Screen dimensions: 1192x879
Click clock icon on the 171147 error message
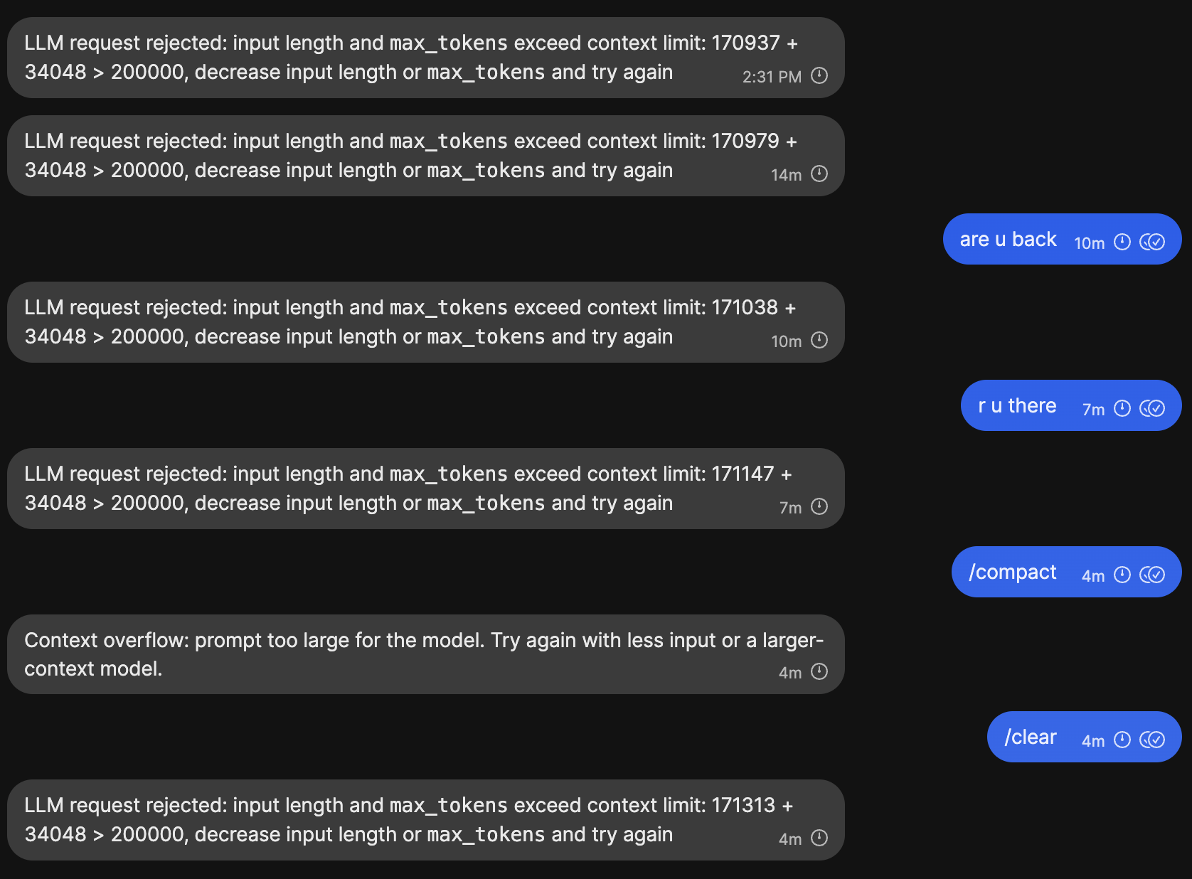(x=819, y=506)
